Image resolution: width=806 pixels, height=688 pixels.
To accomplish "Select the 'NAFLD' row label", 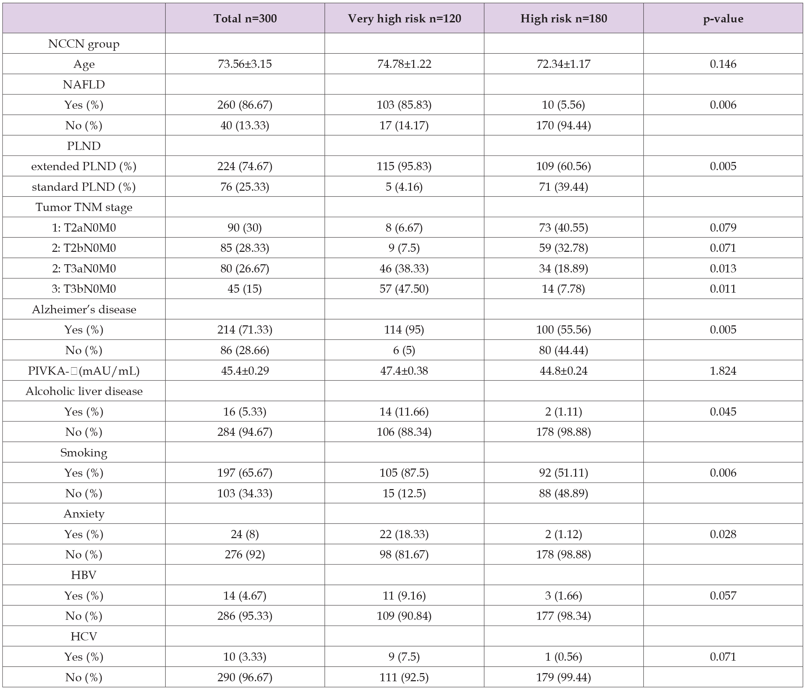I will (83, 85).
